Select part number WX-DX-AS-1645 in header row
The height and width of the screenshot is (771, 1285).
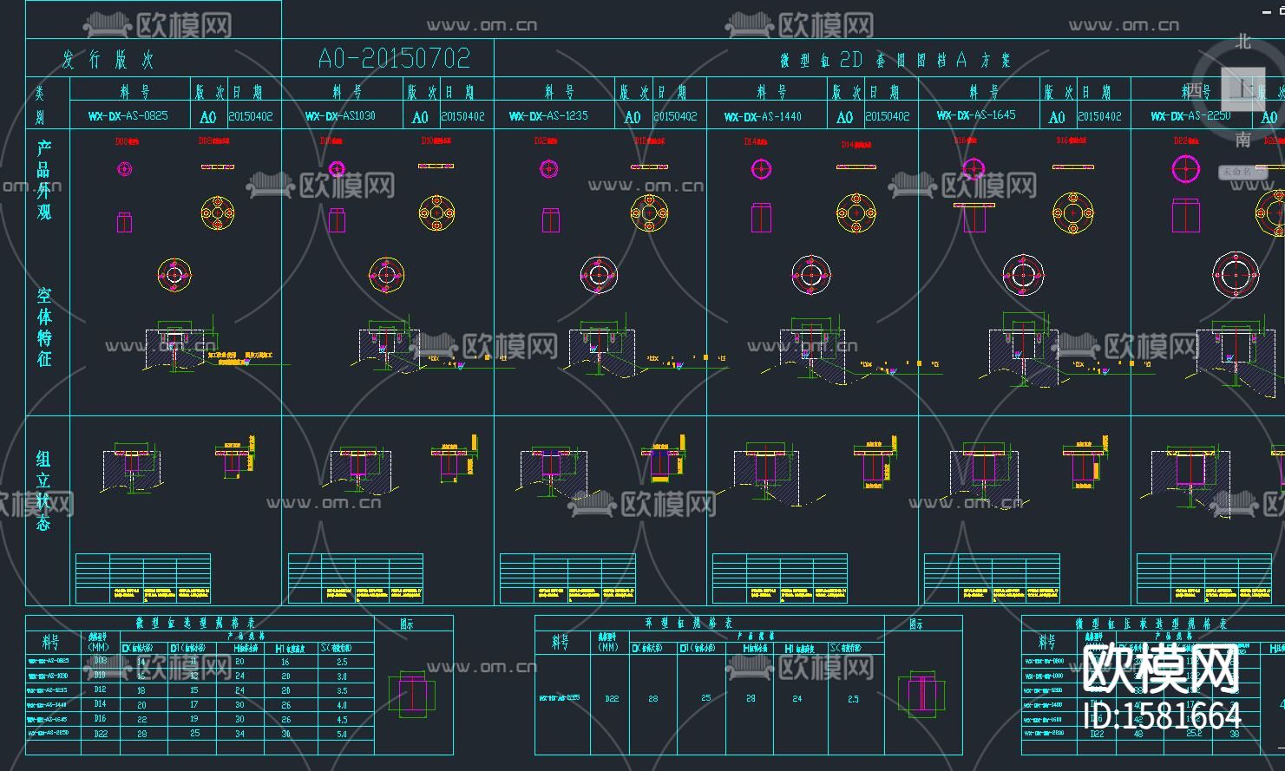point(976,114)
